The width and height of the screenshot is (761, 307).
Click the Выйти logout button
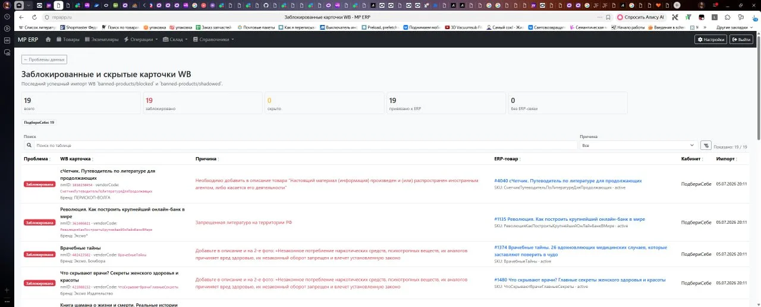[741, 39]
